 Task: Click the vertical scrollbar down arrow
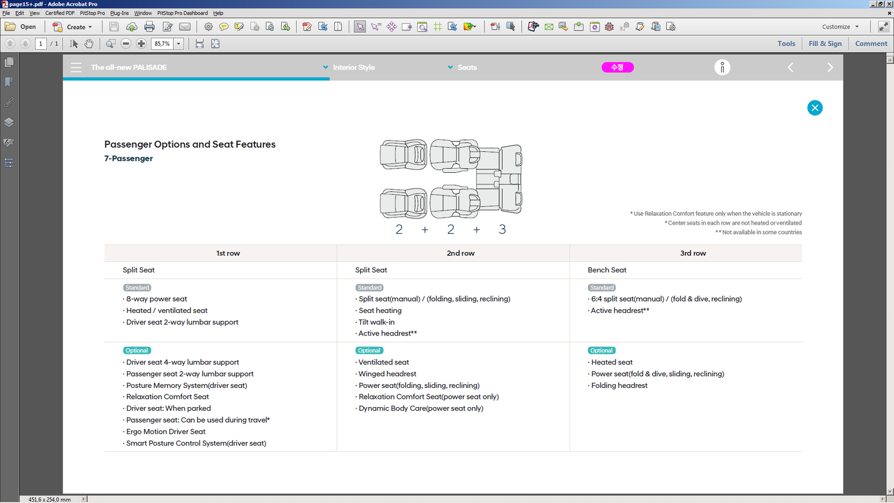tap(890, 492)
